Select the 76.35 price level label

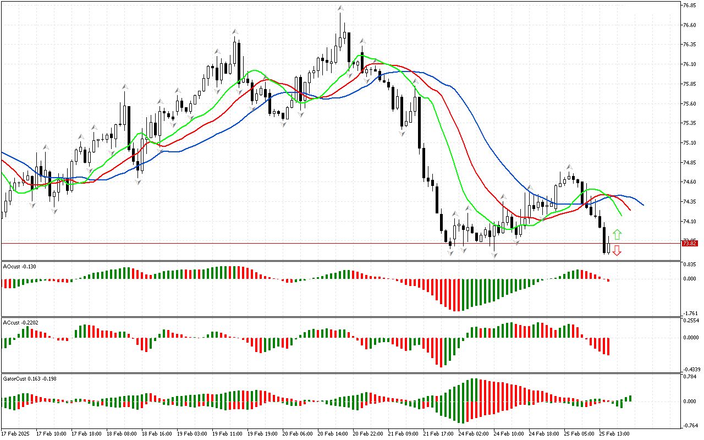[x=690, y=45]
